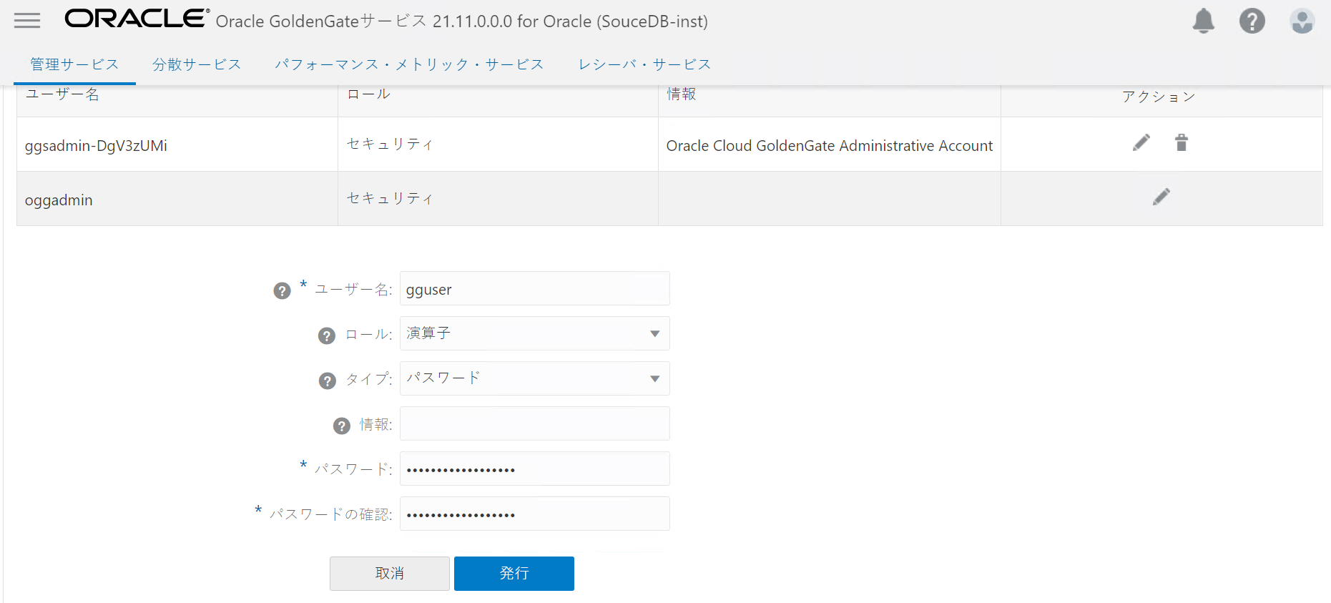Screen dimensions: 1331x603
Task: Open the レシーバ・サービス tab
Action: point(644,64)
